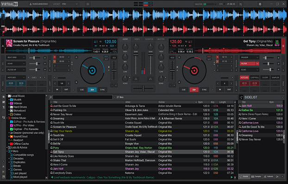288x184 pixels.
Task: Open the red FILTER effect dropdown arrow
Action: pyautogui.click(x=257, y=63)
